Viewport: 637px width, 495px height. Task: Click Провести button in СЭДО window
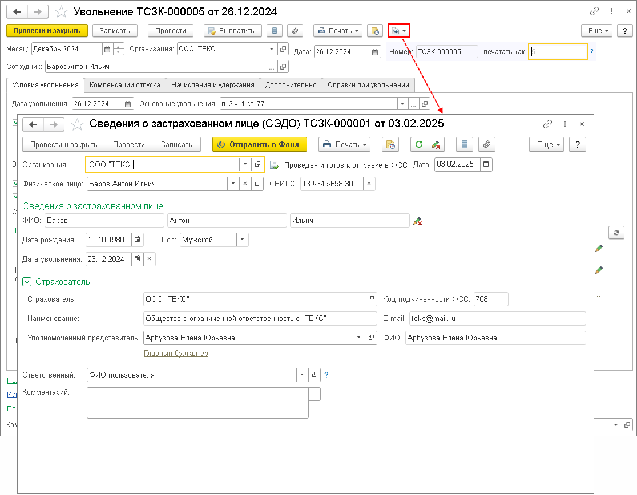129,144
